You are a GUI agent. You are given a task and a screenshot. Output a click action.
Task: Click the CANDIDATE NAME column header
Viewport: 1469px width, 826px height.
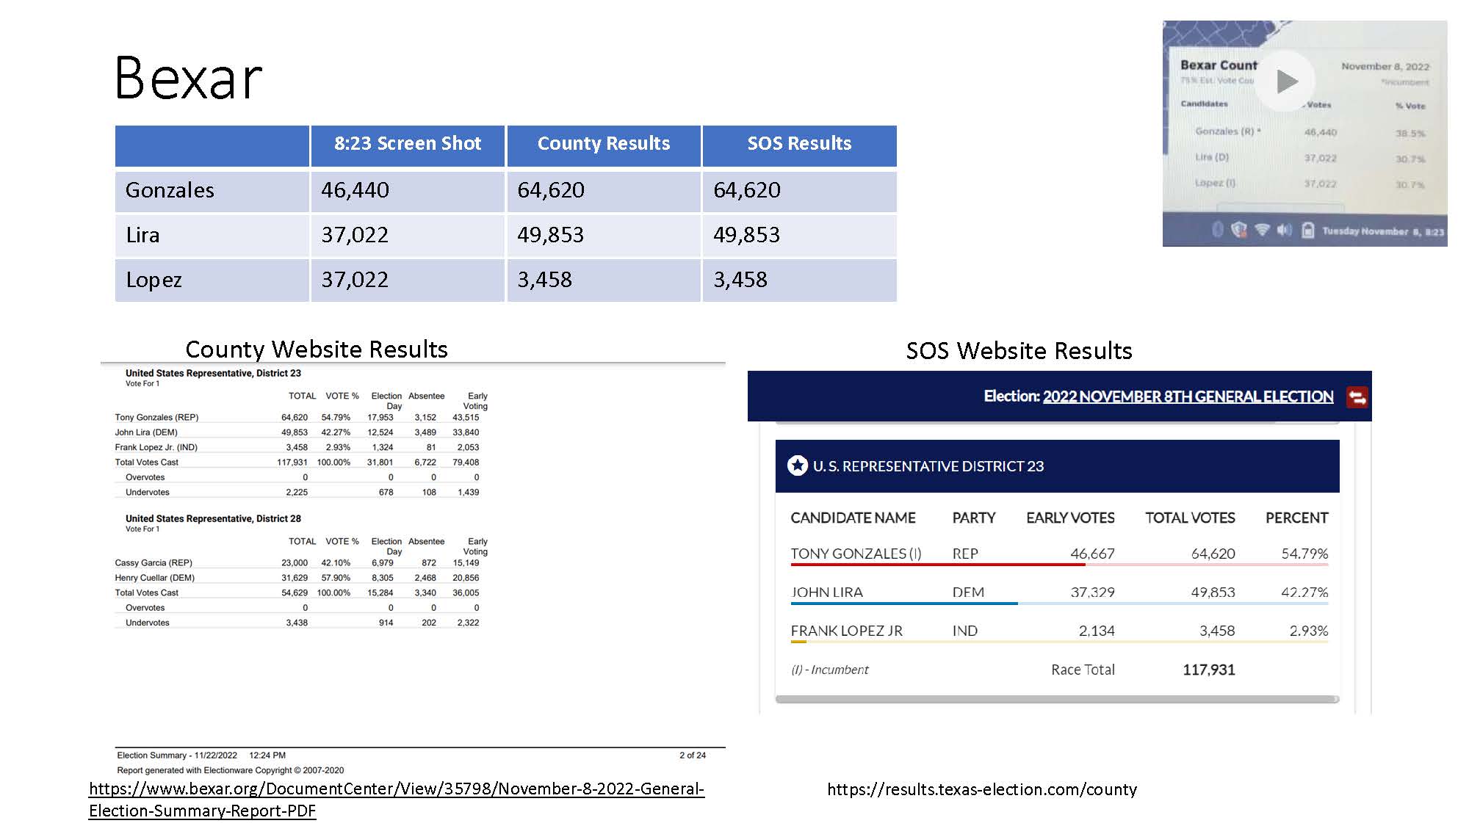click(853, 518)
